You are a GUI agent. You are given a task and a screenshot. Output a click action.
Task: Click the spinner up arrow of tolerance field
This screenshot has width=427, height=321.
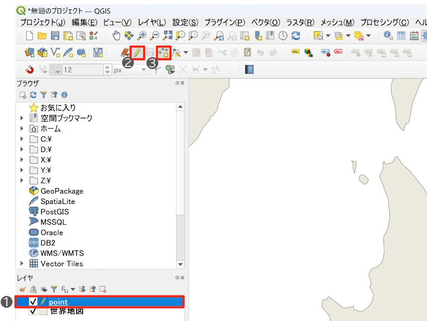pyautogui.click(x=108, y=67)
